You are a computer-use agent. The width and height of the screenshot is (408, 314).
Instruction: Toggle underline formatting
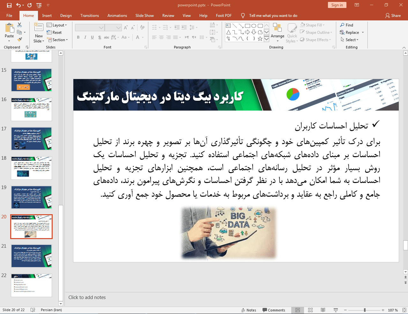(x=92, y=37)
